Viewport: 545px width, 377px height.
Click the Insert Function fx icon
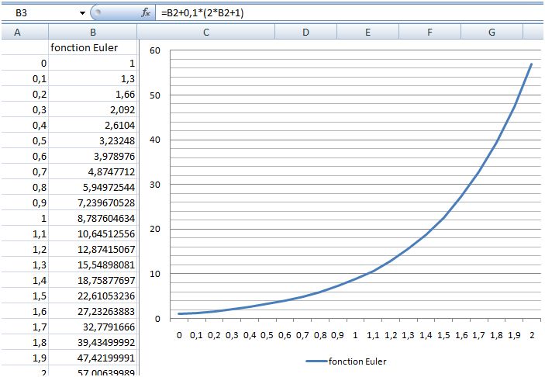[x=146, y=13]
